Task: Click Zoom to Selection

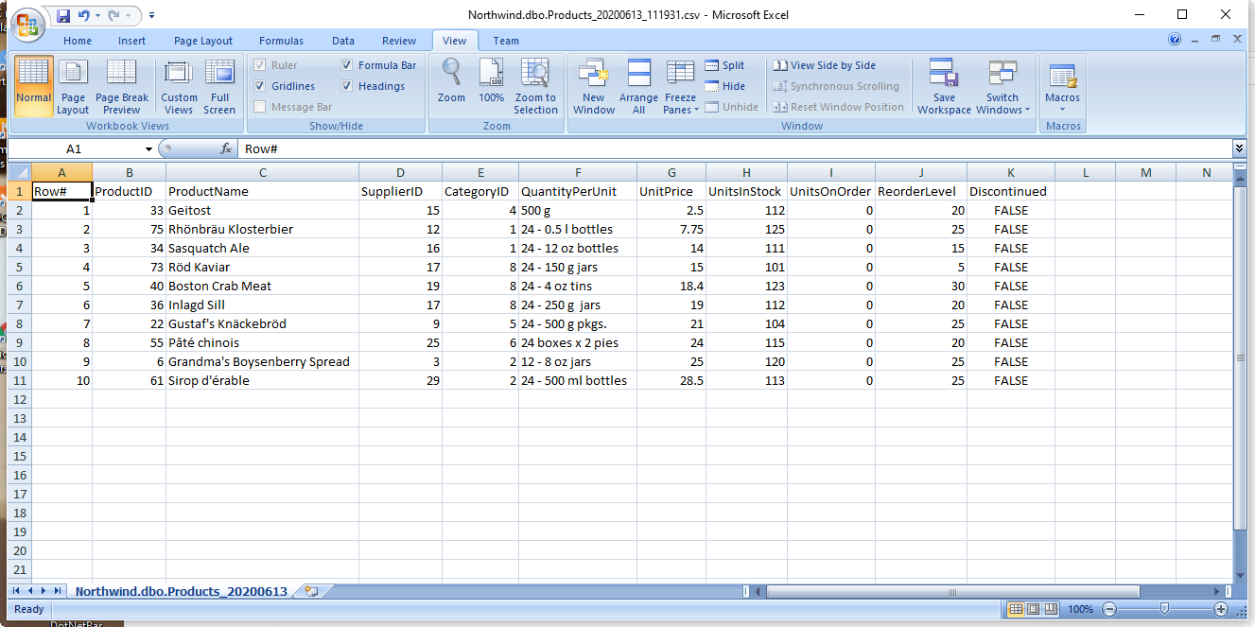Action: 535,86
